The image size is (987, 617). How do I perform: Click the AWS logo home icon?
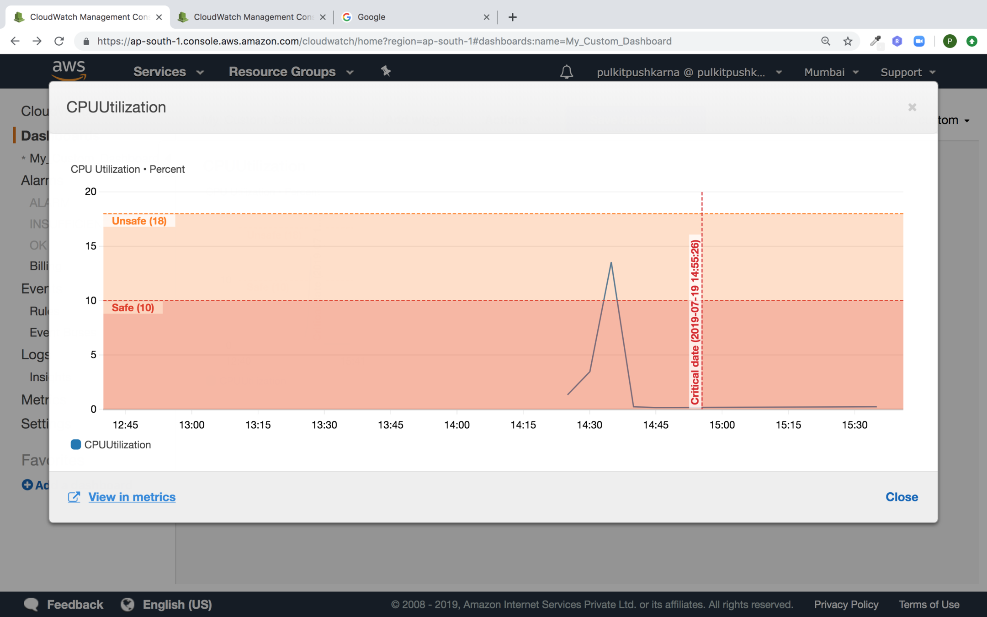[x=69, y=70]
